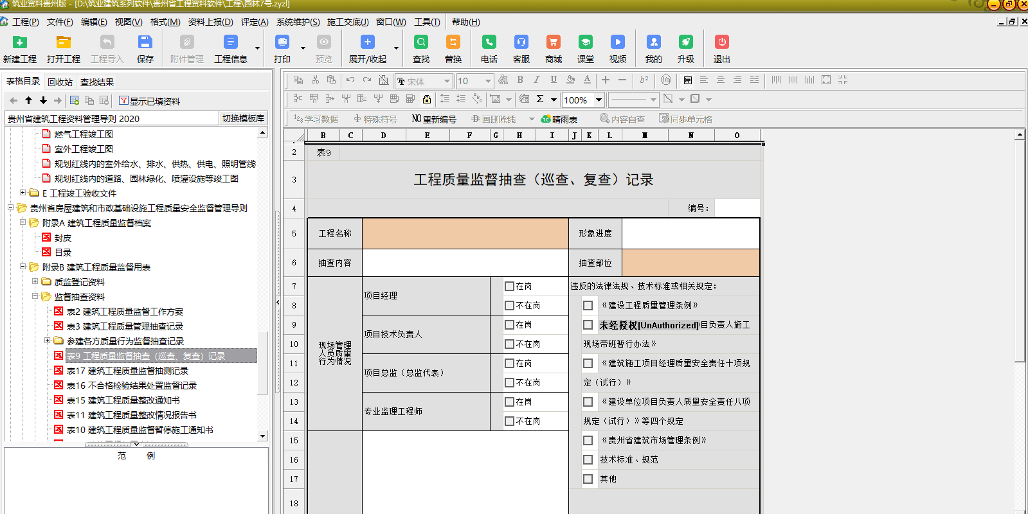Open the 替换 replace tool
The image size is (1028, 514).
click(x=453, y=42)
